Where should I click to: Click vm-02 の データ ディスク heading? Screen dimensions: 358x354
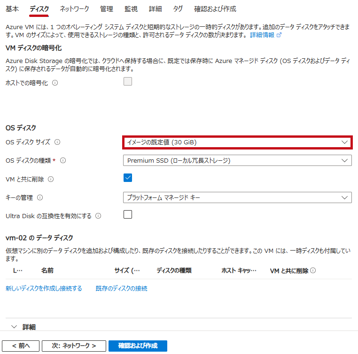(x=39, y=238)
